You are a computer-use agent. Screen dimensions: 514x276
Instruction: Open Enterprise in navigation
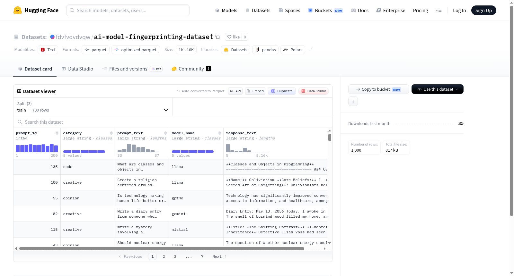(x=391, y=10)
